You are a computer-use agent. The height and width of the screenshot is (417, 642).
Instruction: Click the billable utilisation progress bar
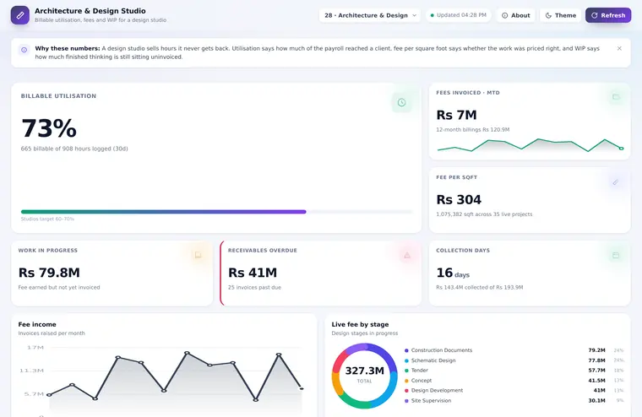(x=216, y=212)
